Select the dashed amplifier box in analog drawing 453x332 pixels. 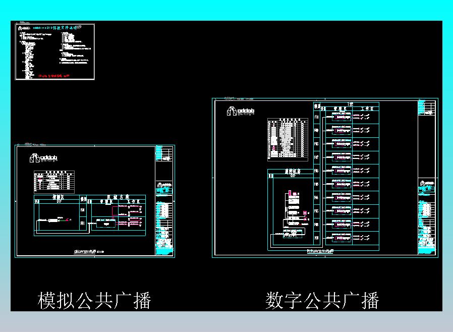click(106, 224)
